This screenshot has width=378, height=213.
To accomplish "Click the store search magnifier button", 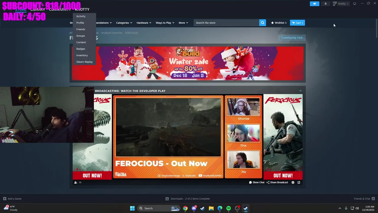I will coord(263,23).
